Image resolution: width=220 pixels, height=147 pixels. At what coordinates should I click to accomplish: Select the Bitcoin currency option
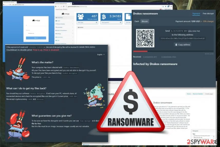tap(145, 21)
